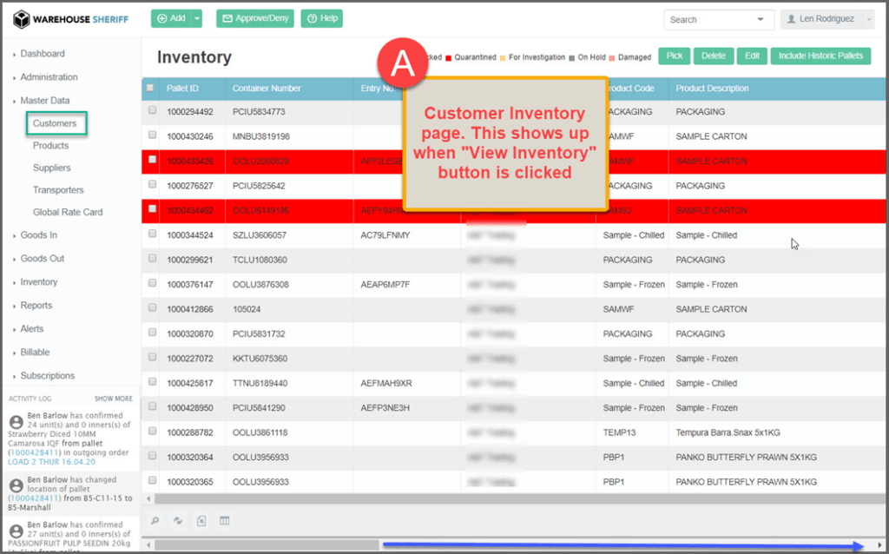Open the dropdown arrow beside Add button
Image resolution: width=889 pixels, height=554 pixels.
click(x=198, y=18)
